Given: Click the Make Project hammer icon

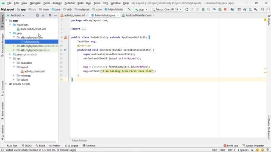Looking at the screenshot, I should coord(129,9).
